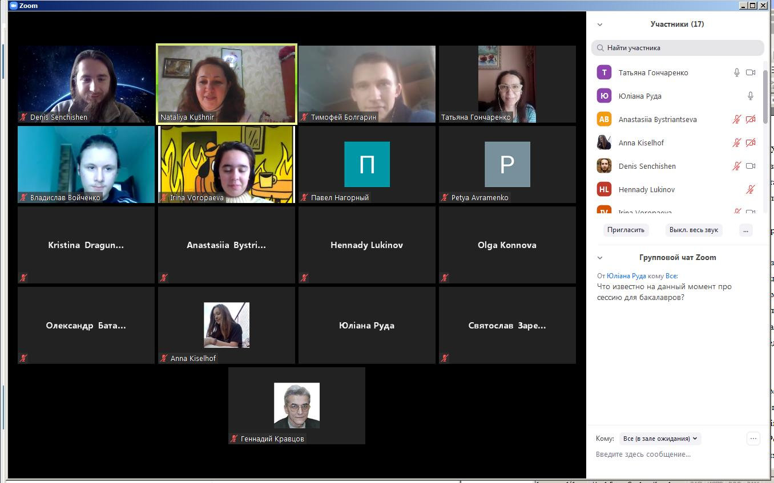
Task: Click muted mic icon for Hennady Lukinov in list
Action: point(751,189)
